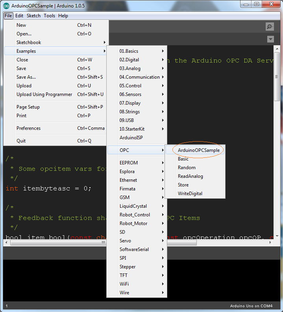Click the vertical scrollbar down arrow

click(x=277, y=236)
